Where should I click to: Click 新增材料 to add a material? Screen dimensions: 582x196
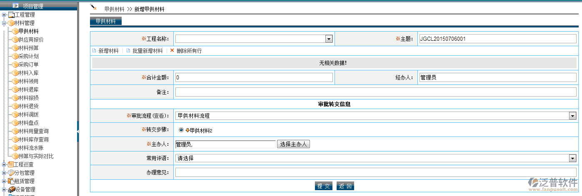click(x=108, y=51)
